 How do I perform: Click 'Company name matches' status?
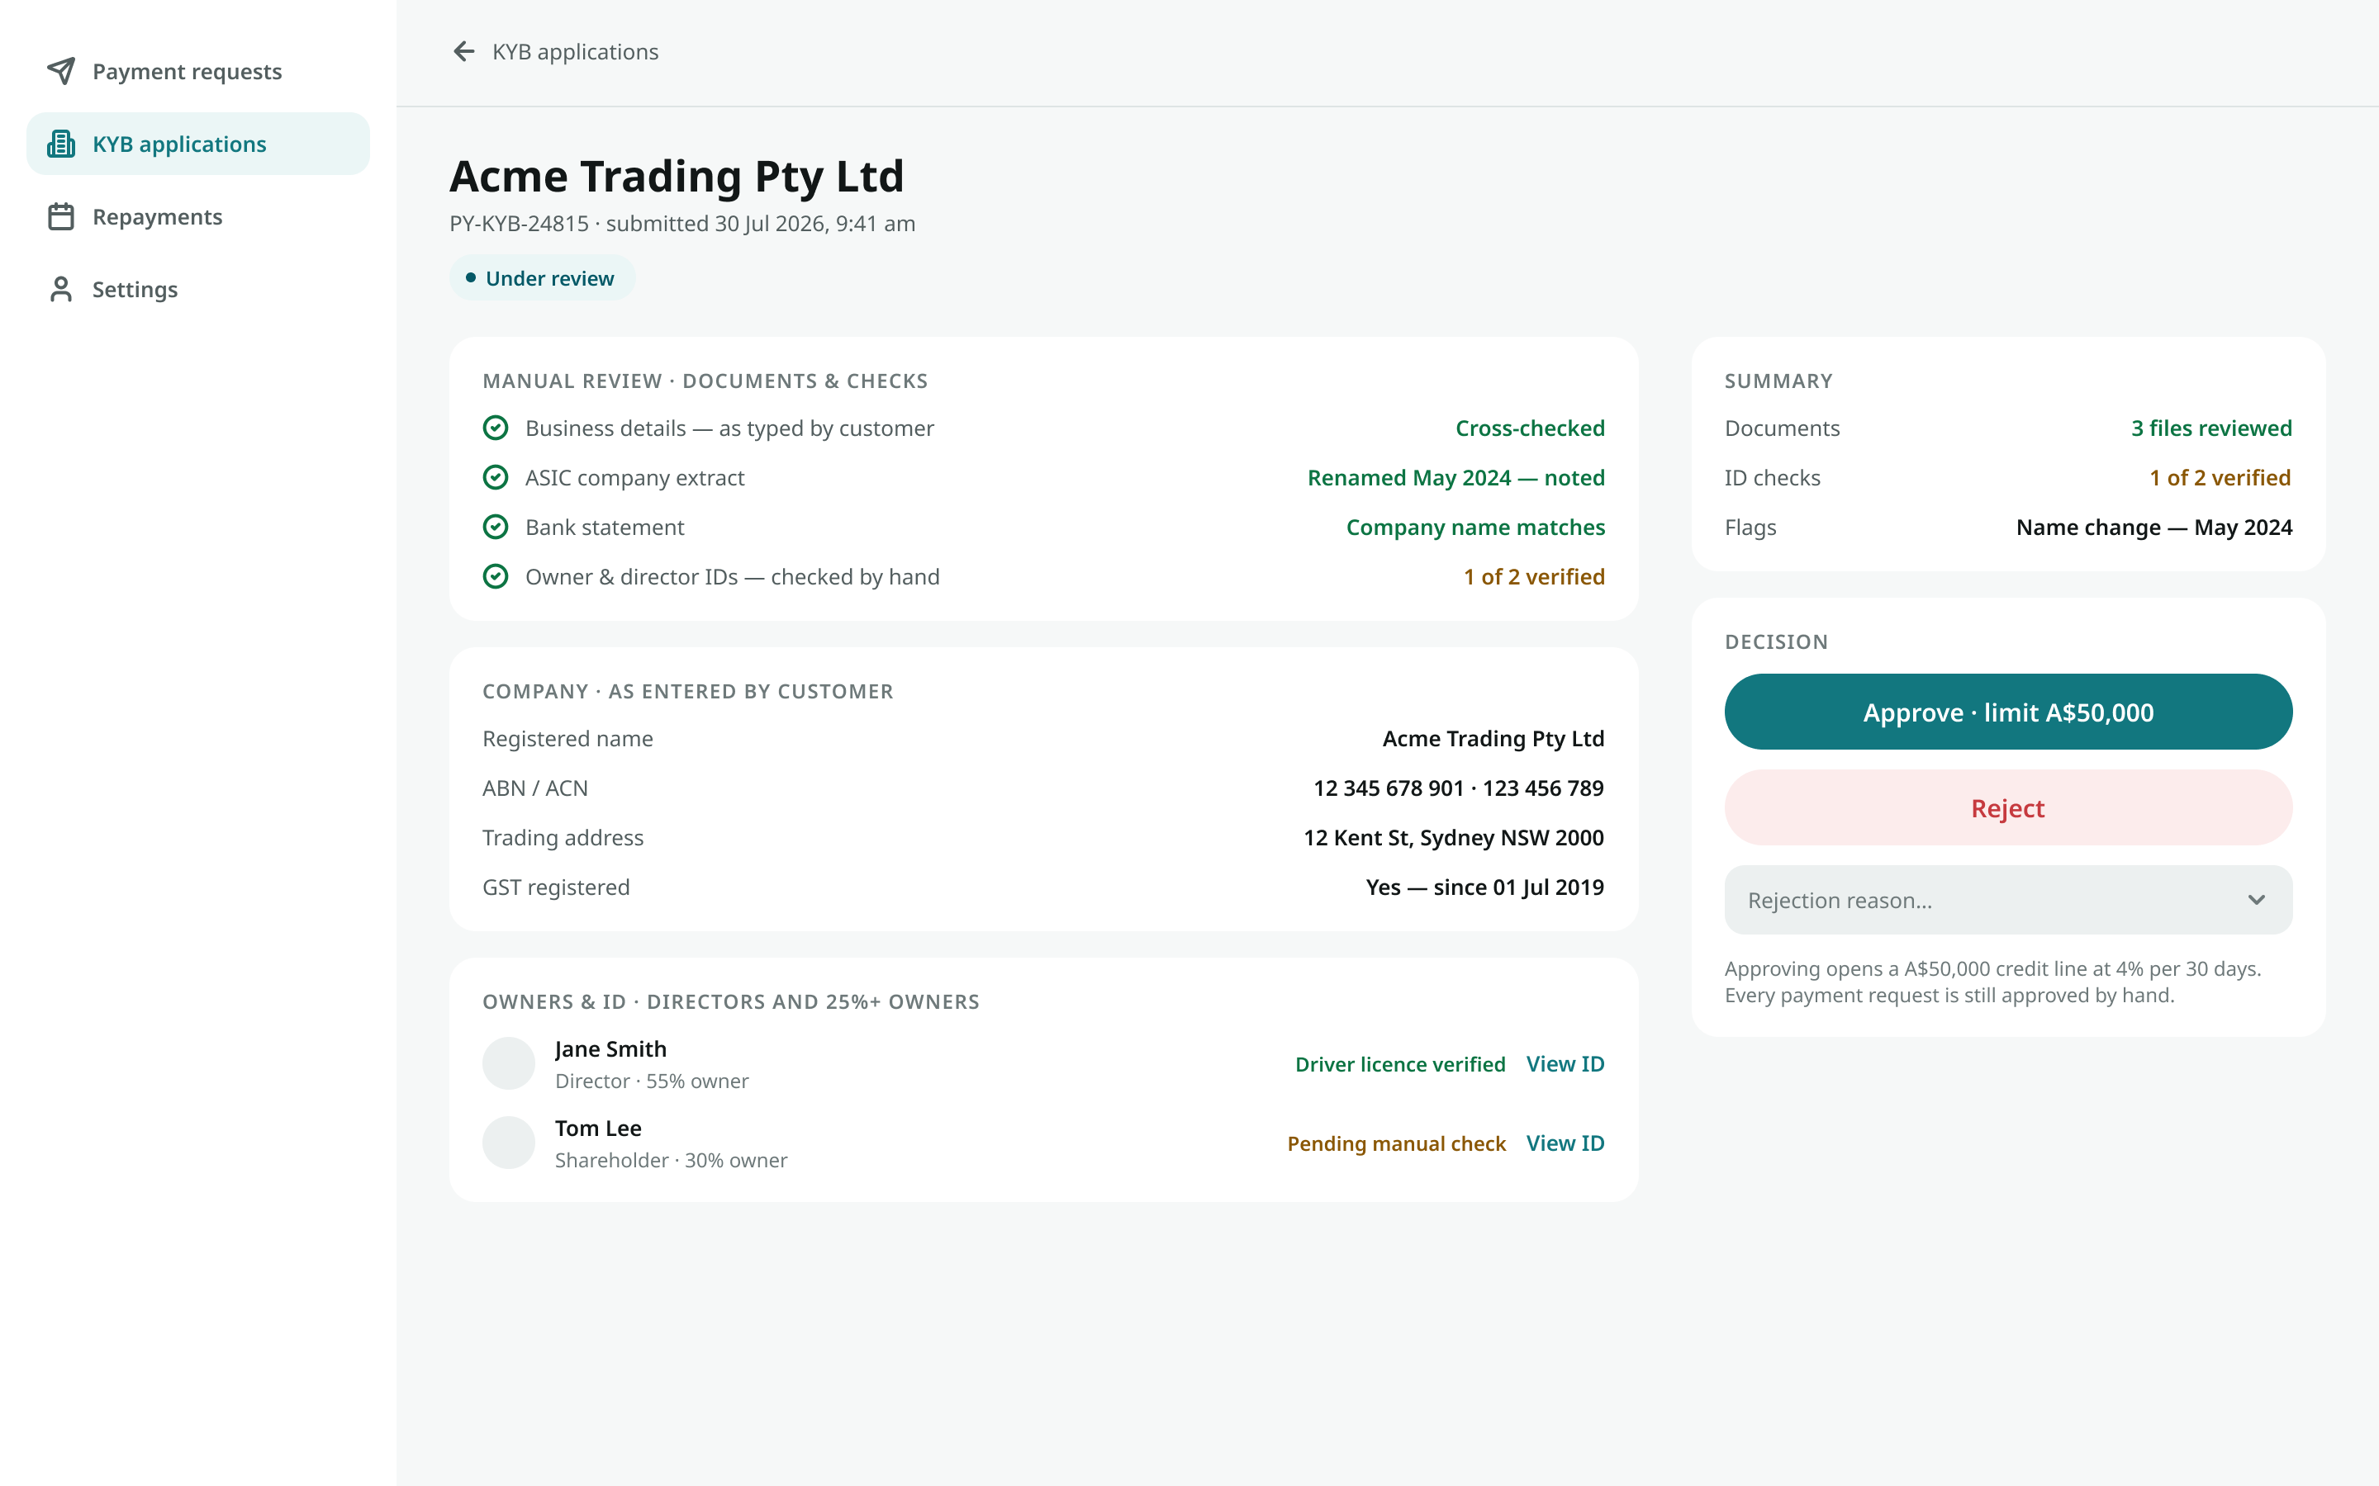coord(1474,528)
